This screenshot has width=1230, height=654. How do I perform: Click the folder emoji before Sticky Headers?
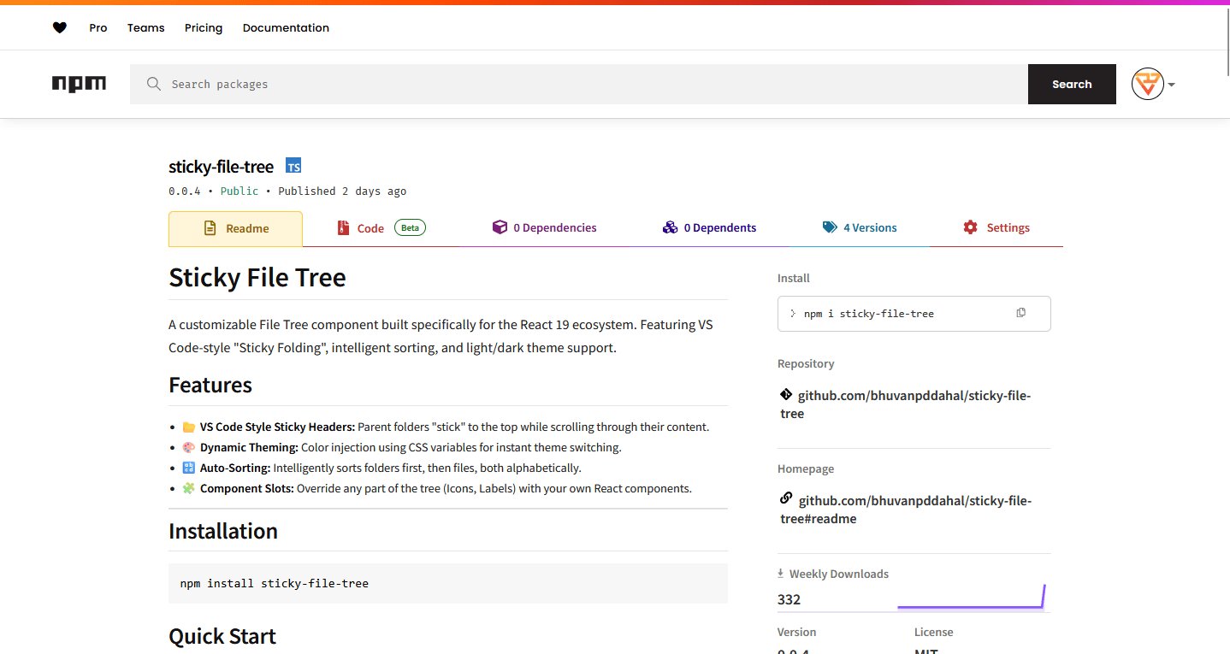[x=189, y=427]
